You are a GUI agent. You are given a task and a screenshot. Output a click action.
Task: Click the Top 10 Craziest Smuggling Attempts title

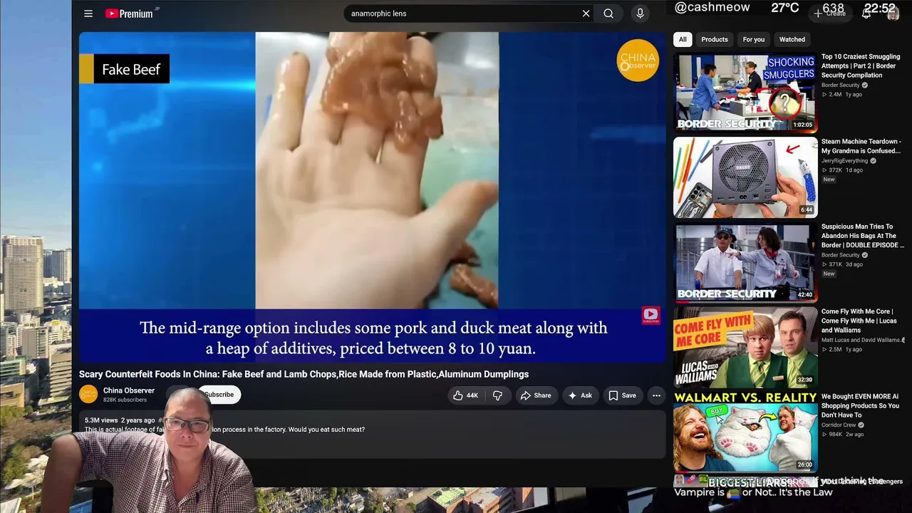click(861, 66)
